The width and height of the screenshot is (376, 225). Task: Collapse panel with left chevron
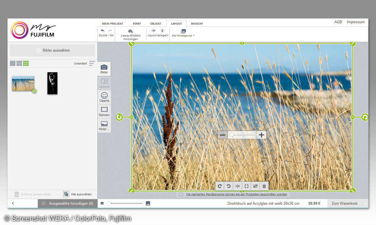[x=13, y=203]
